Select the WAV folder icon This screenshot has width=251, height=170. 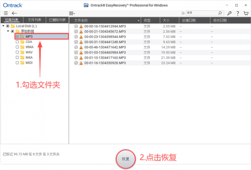coord(23,52)
